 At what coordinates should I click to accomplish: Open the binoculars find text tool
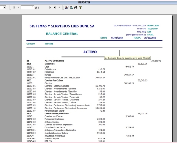[x=76, y=8]
